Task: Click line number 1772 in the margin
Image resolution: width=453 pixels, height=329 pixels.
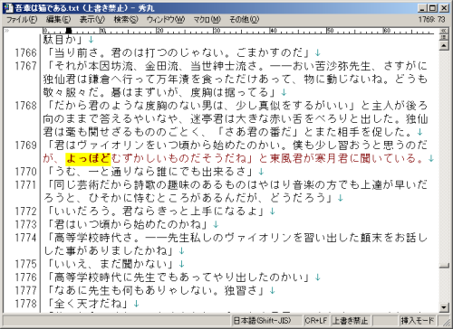Action: tap(25, 211)
